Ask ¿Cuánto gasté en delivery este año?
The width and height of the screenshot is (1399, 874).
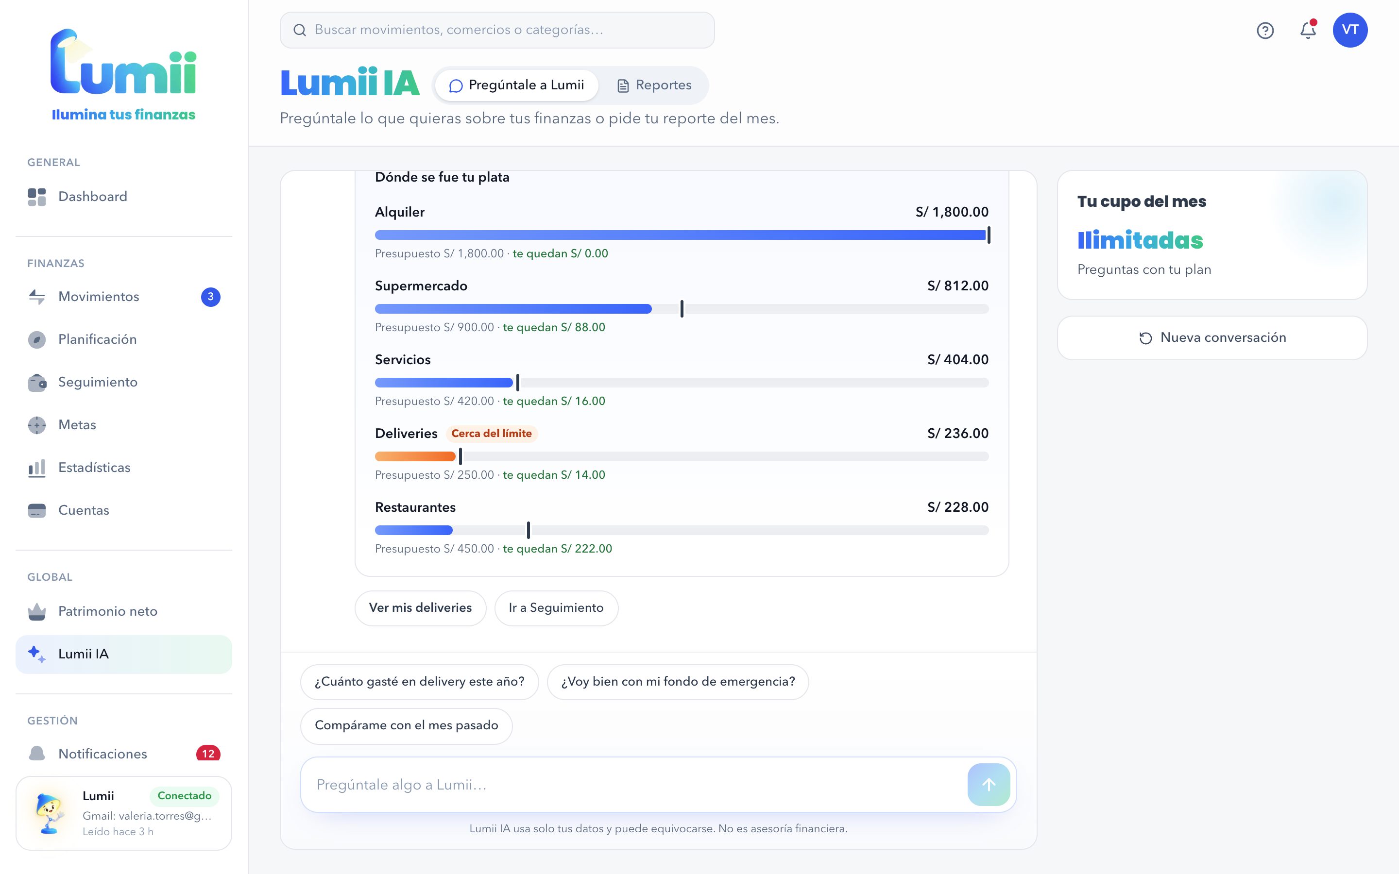pos(420,682)
